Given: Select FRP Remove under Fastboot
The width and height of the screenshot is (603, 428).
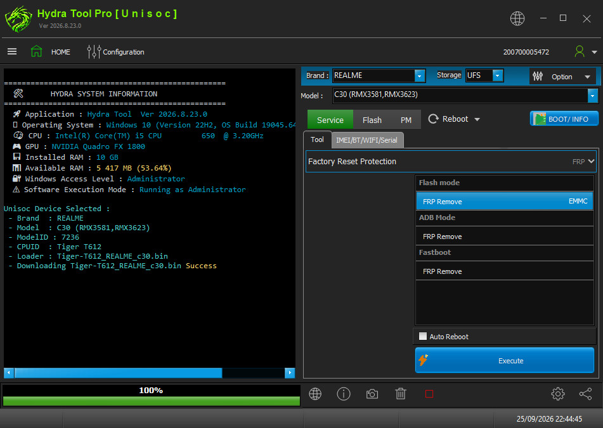Looking at the screenshot, I should pos(505,271).
